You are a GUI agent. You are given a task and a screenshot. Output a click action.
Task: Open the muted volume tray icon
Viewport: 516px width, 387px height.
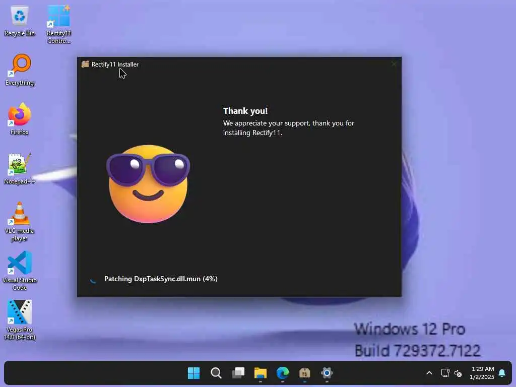click(x=458, y=373)
